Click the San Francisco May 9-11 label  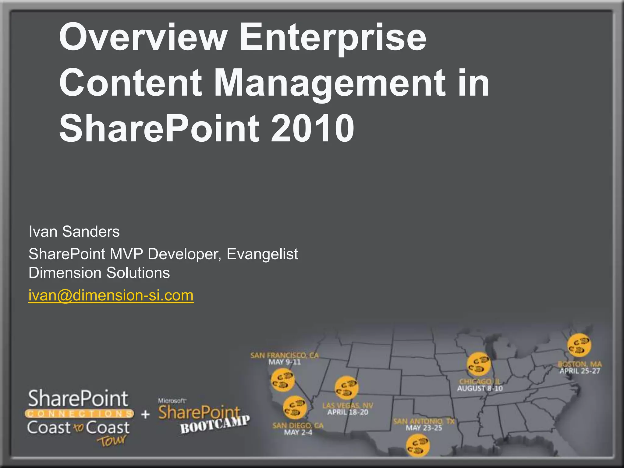[285, 359]
